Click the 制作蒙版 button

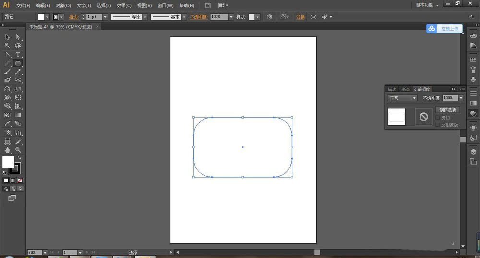[x=447, y=110]
